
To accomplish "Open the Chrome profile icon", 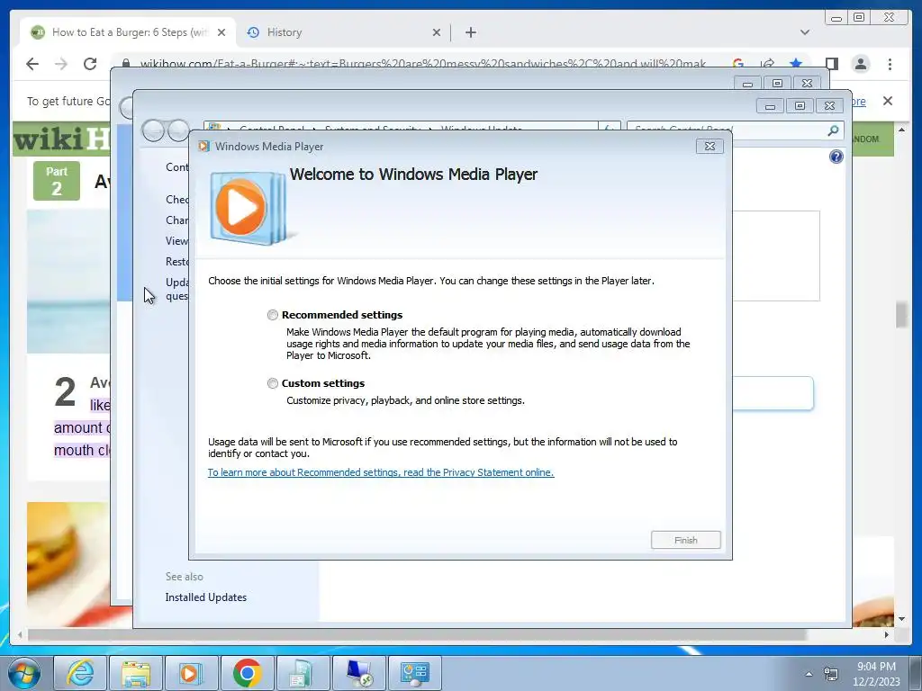I will click(860, 64).
